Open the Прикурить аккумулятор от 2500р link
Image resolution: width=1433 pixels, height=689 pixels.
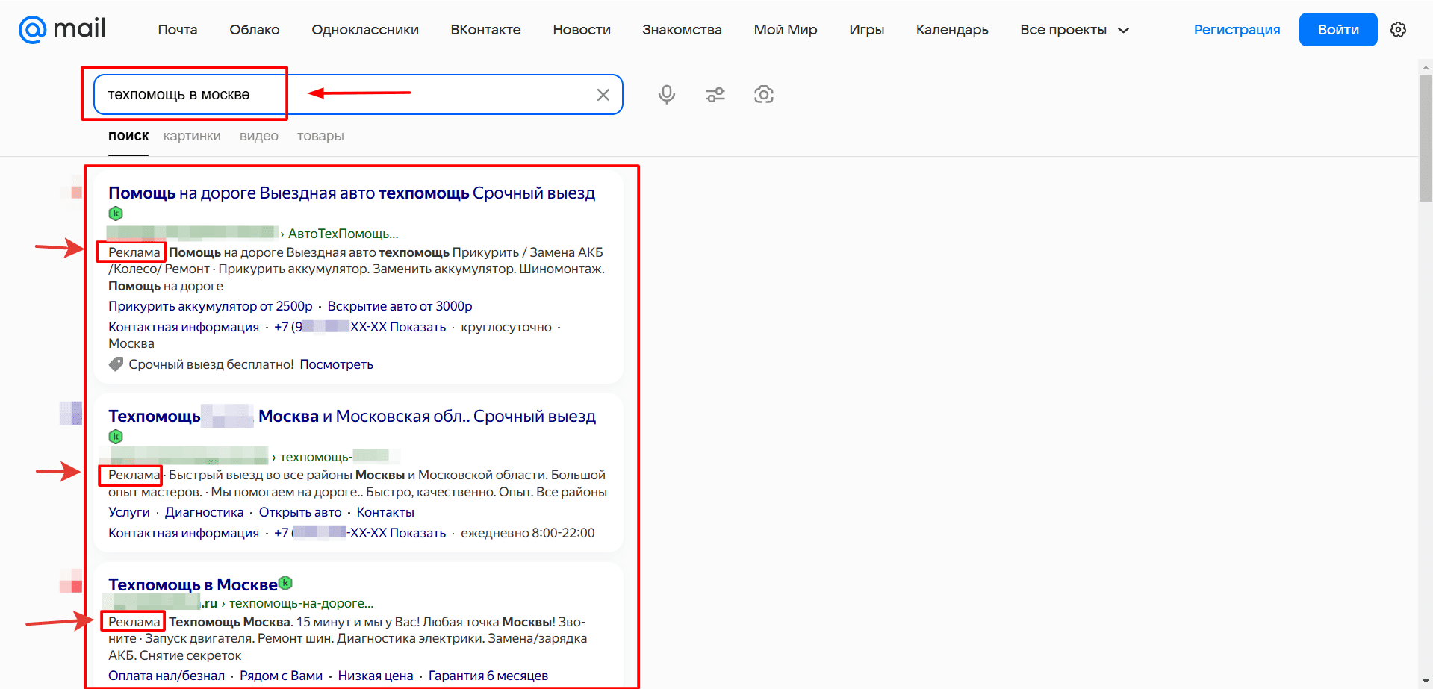(211, 306)
